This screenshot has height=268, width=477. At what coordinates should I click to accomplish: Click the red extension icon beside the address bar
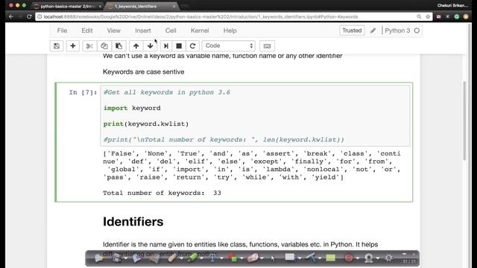pos(439,16)
